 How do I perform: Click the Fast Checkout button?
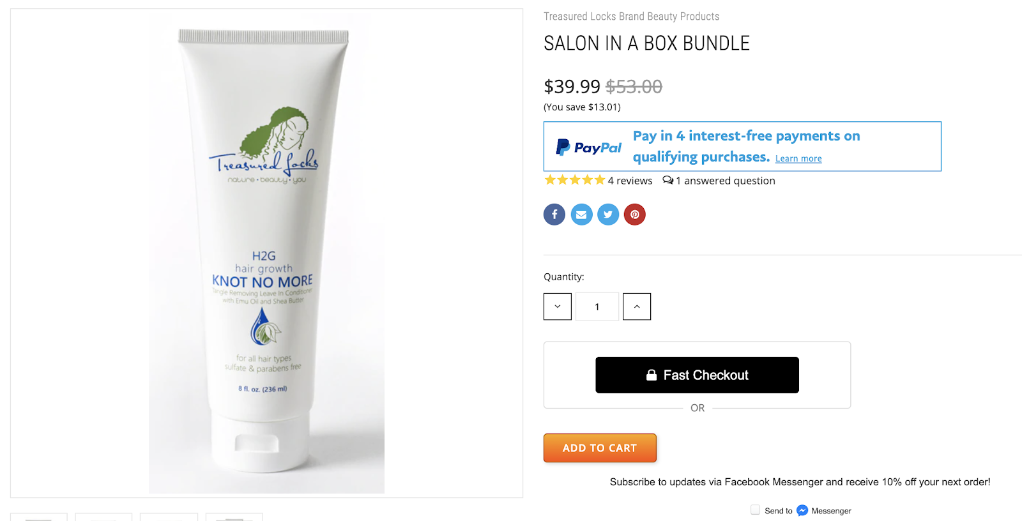(697, 375)
